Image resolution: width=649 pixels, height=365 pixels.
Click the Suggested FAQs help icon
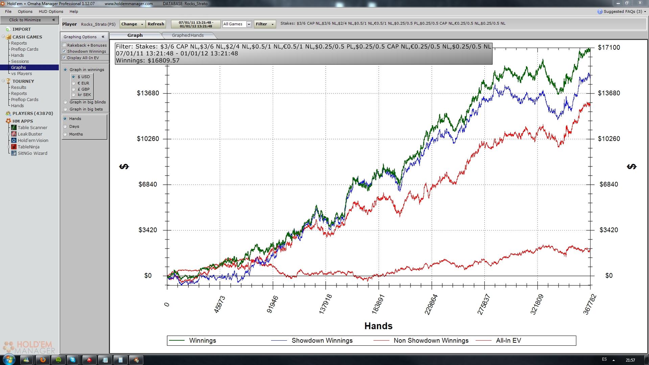[x=600, y=12]
